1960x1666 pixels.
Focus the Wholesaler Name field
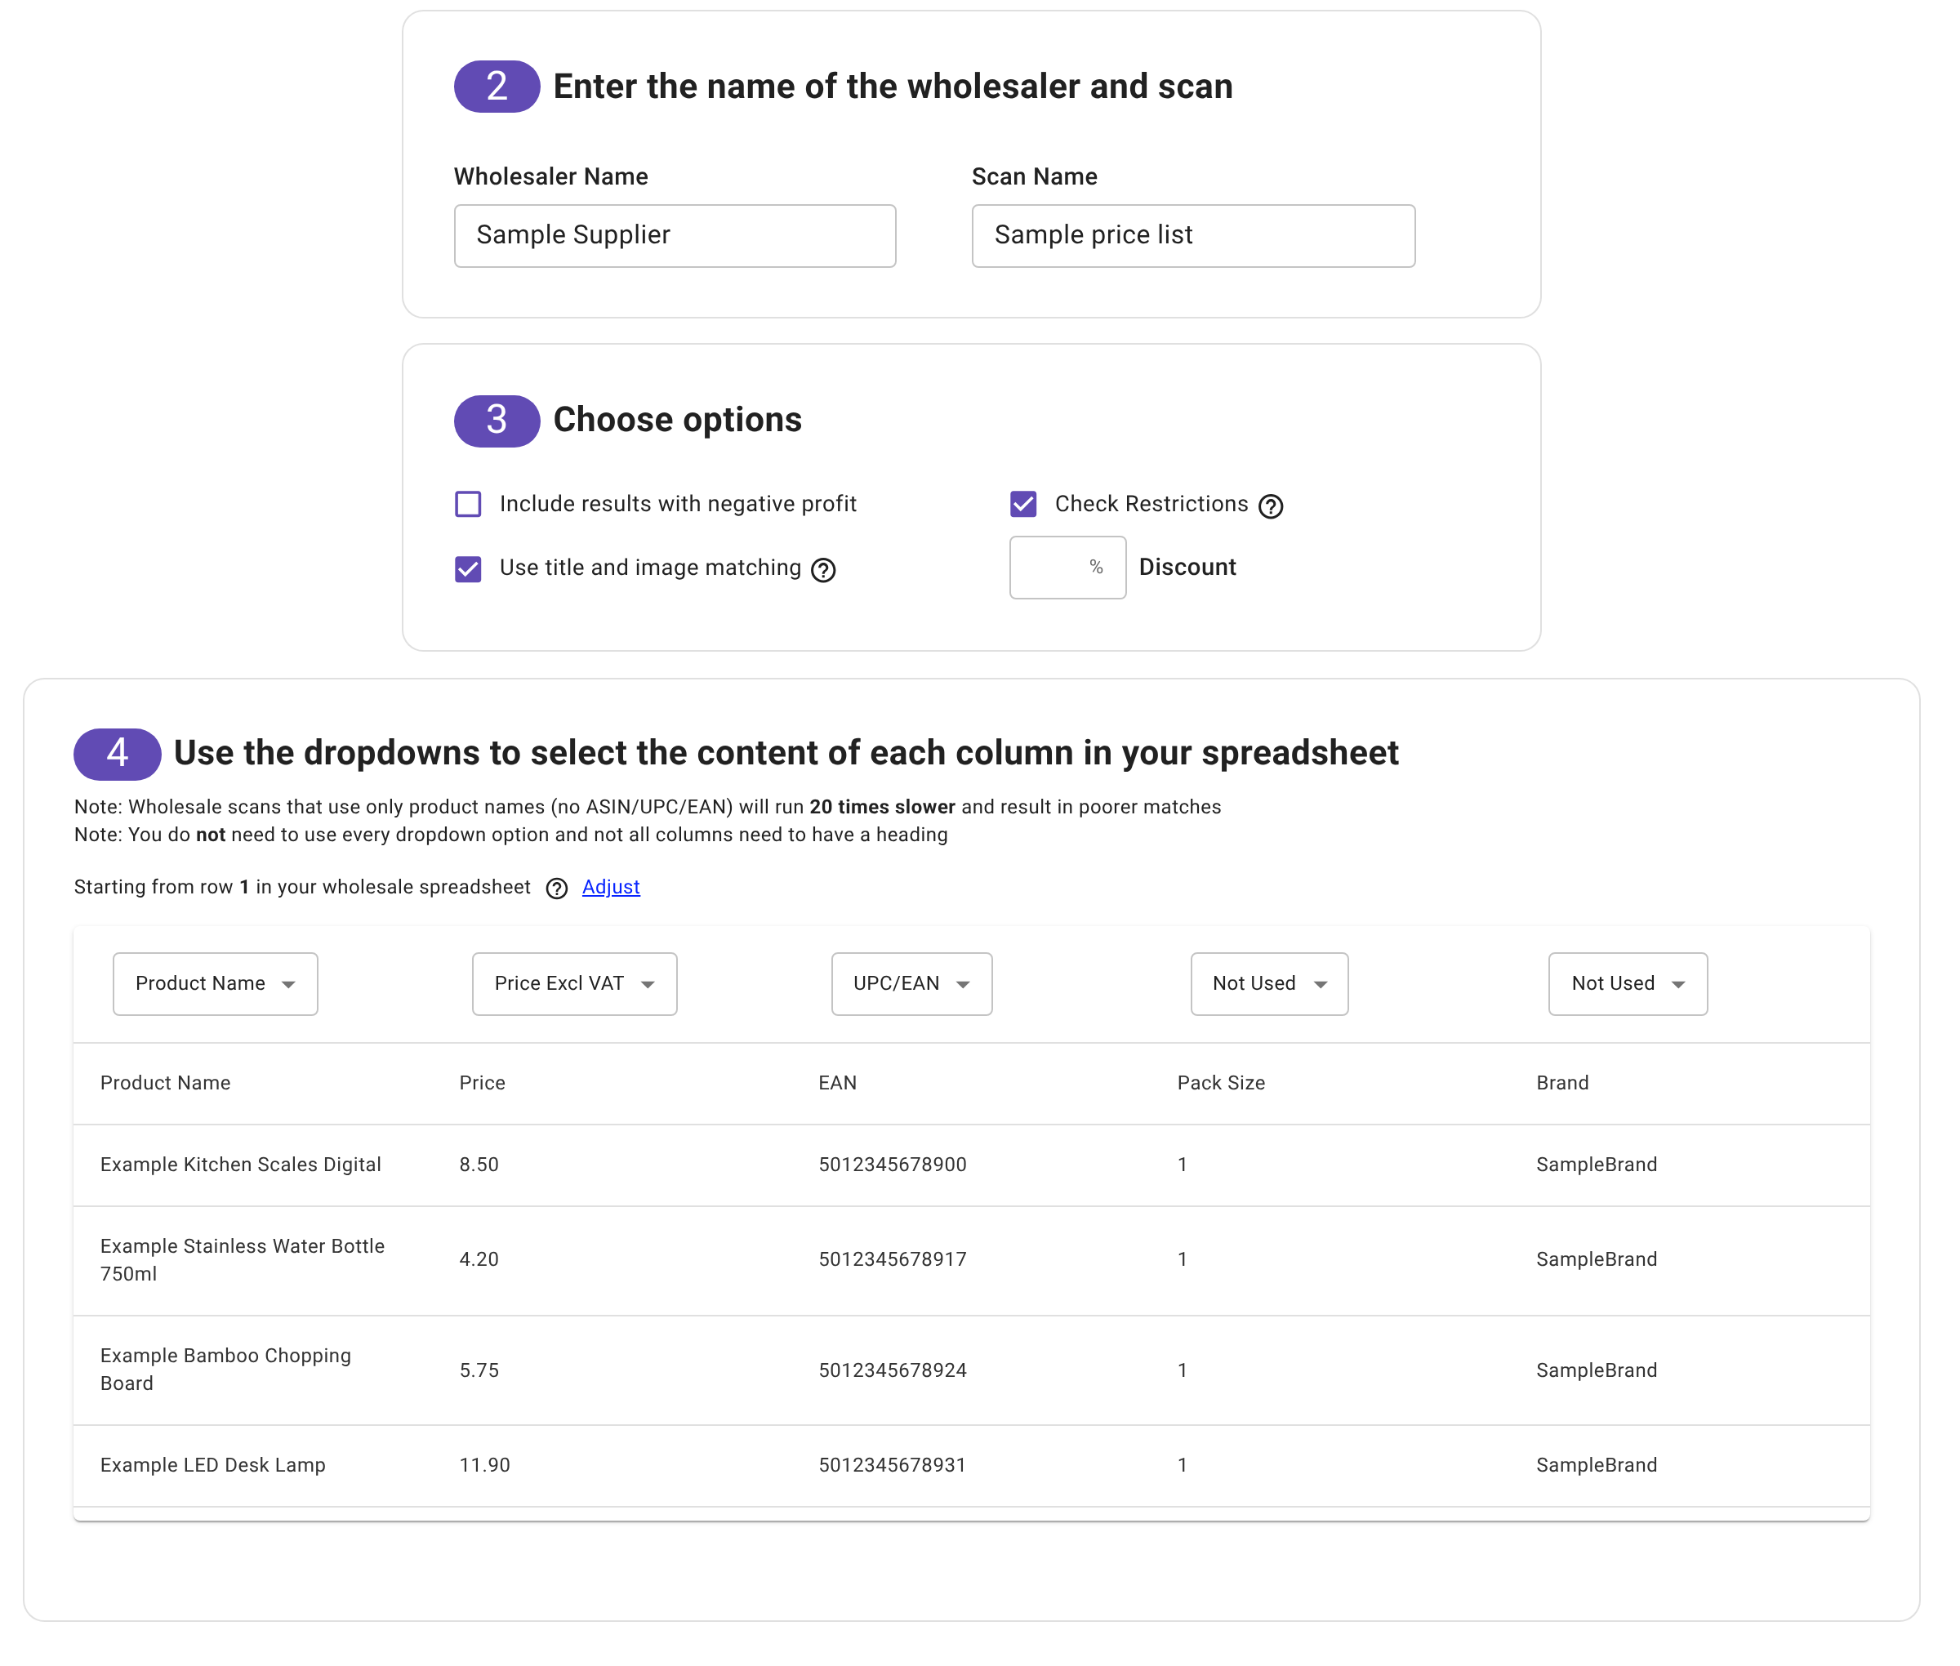click(x=675, y=235)
